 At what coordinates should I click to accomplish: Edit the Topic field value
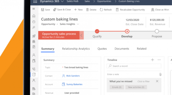point(76,67)
